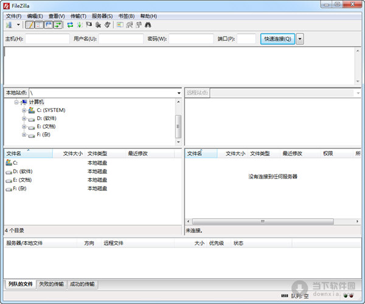Click message log scroll down arrow

point(358,81)
